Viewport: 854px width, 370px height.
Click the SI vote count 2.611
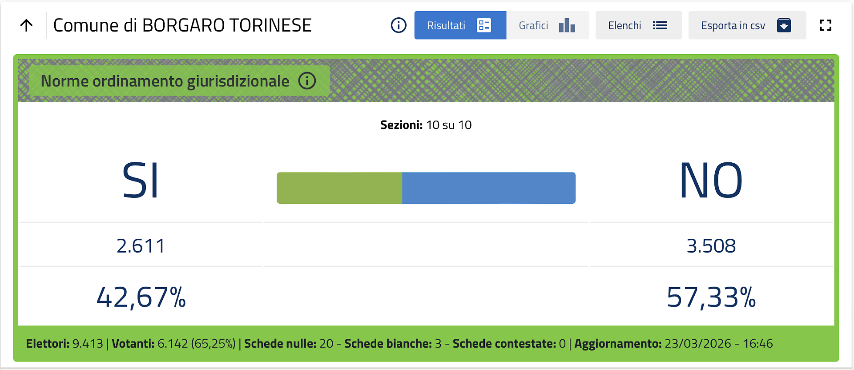pos(141,246)
